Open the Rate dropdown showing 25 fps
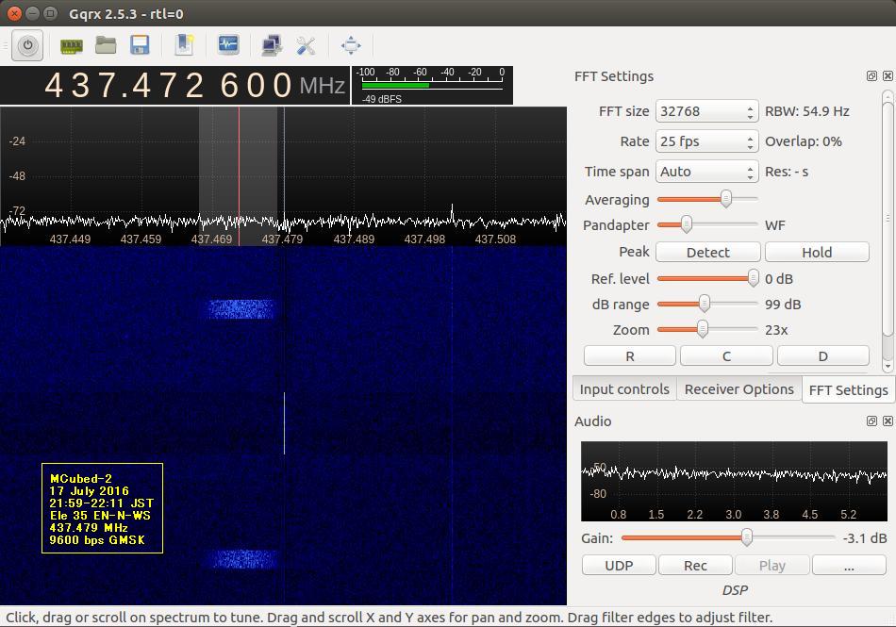Viewport: 896px width, 627px height. [706, 141]
